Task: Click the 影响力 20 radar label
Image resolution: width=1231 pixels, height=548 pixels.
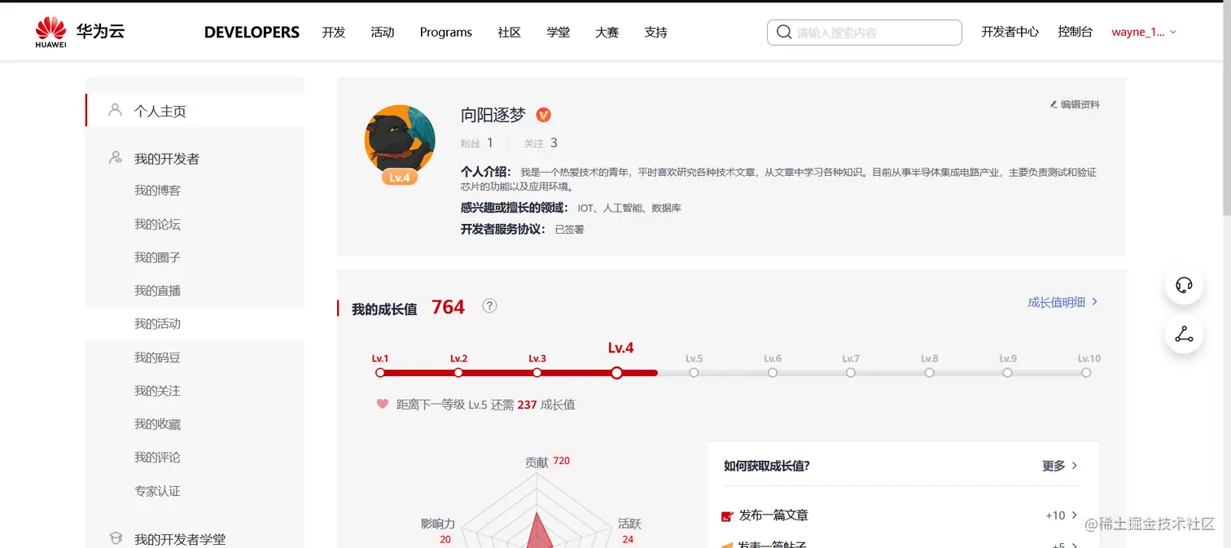Action: click(438, 531)
